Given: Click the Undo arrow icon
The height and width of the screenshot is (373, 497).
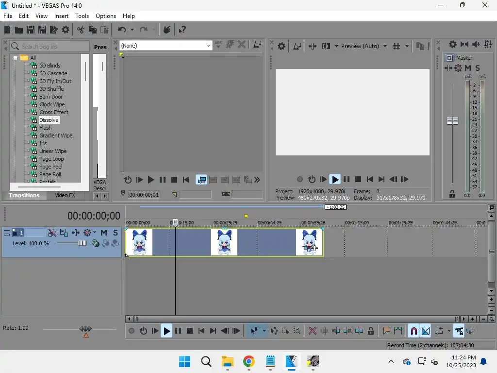Looking at the screenshot, I should (x=122, y=30).
